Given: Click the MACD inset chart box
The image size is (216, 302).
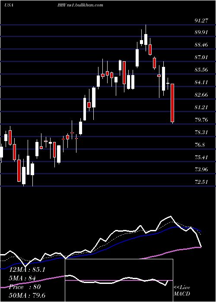Looking at the screenshot, I should tap(119, 280).
